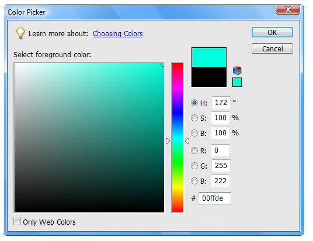Select the R red radio button
The width and height of the screenshot is (313, 241).
pyautogui.click(x=194, y=151)
